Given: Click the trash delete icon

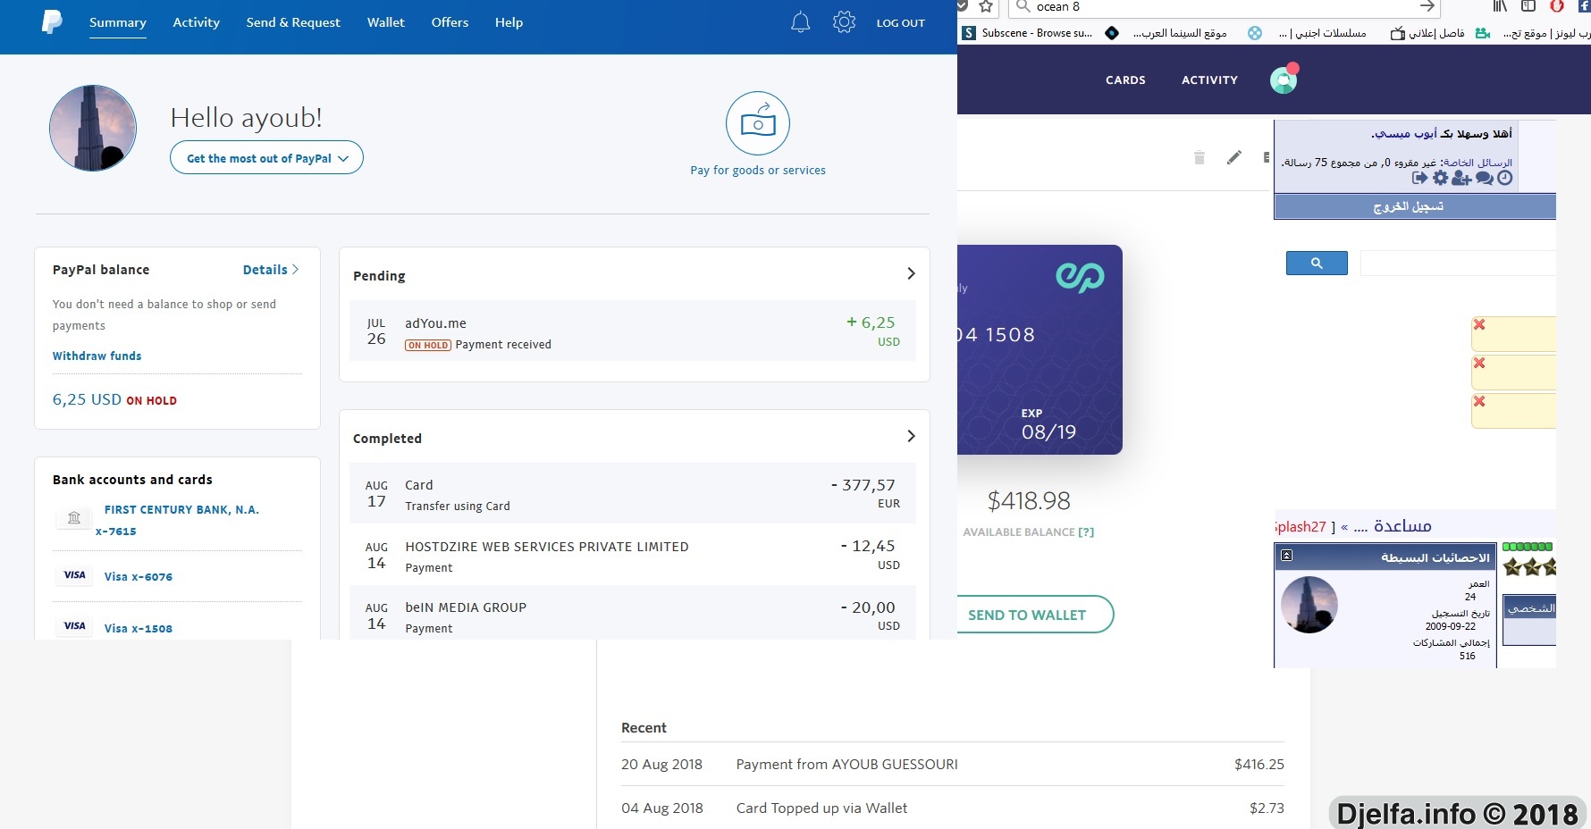Looking at the screenshot, I should (x=1200, y=157).
